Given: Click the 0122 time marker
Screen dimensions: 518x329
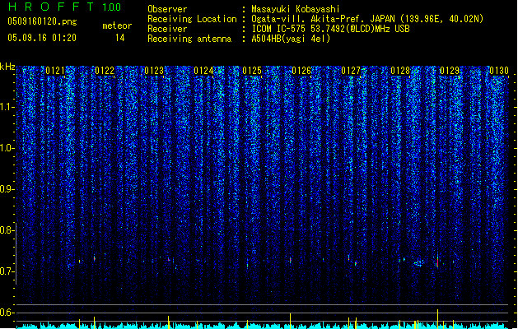Looking at the screenshot, I should pyautogui.click(x=105, y=71).
